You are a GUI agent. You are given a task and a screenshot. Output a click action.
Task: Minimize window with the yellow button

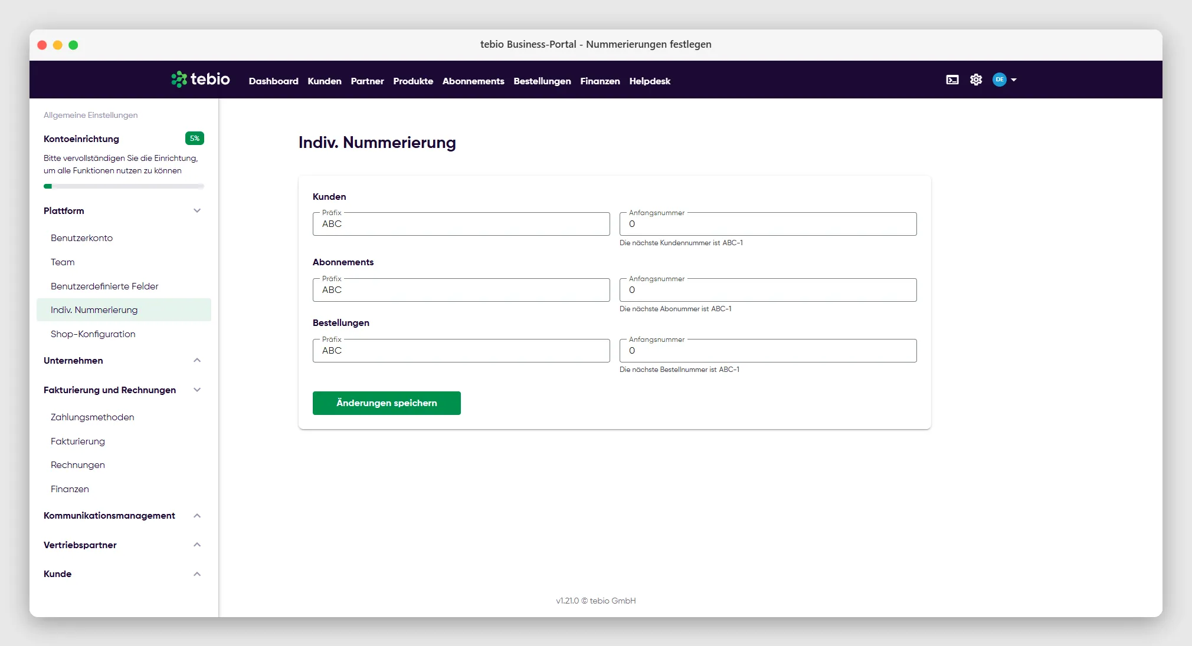(x=58, y=45)
